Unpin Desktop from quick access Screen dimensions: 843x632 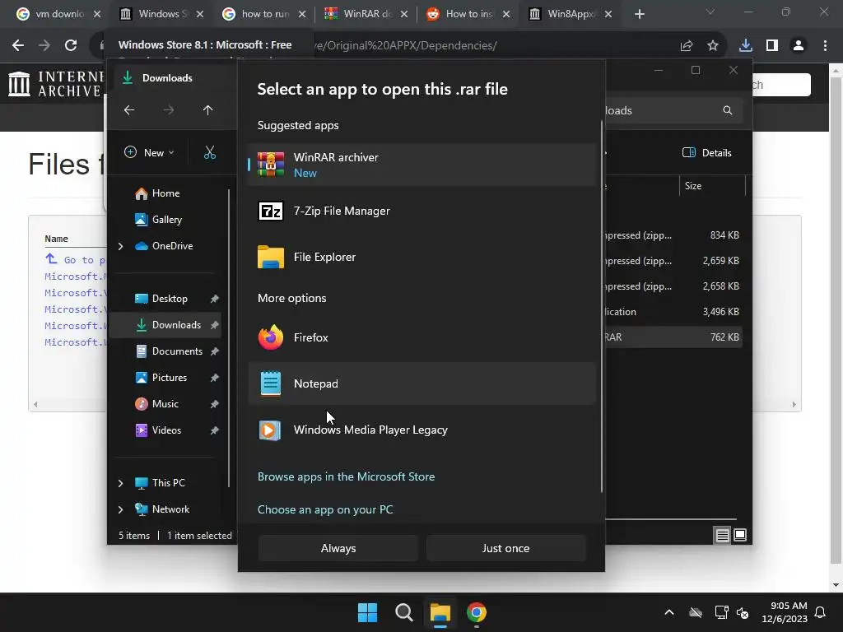tap(215, 299)
